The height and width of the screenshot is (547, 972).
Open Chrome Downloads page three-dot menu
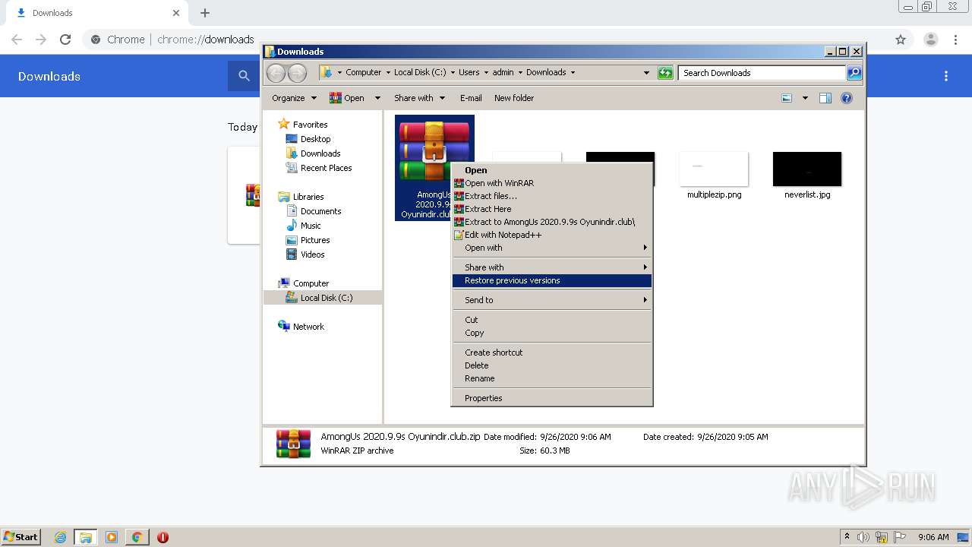click(946, 76)
